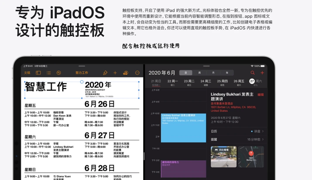Select date 25 周四 in week strip
312x180 pixels.
[222, 83]
